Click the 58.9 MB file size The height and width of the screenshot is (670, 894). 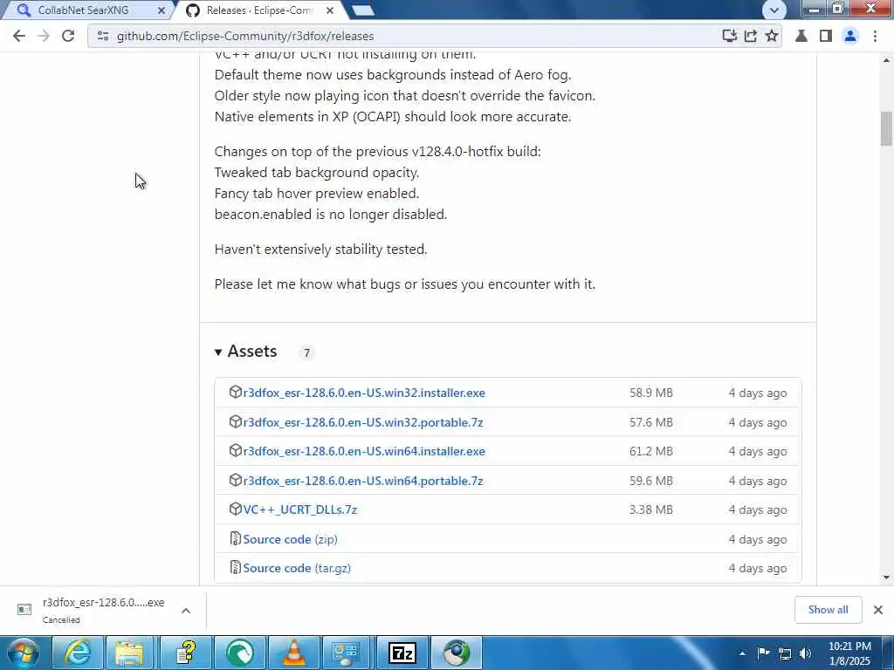point(651,393)
